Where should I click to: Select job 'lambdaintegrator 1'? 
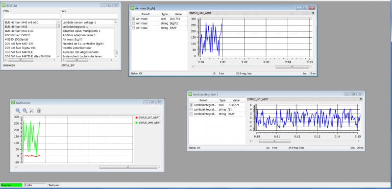click(75, 26)
